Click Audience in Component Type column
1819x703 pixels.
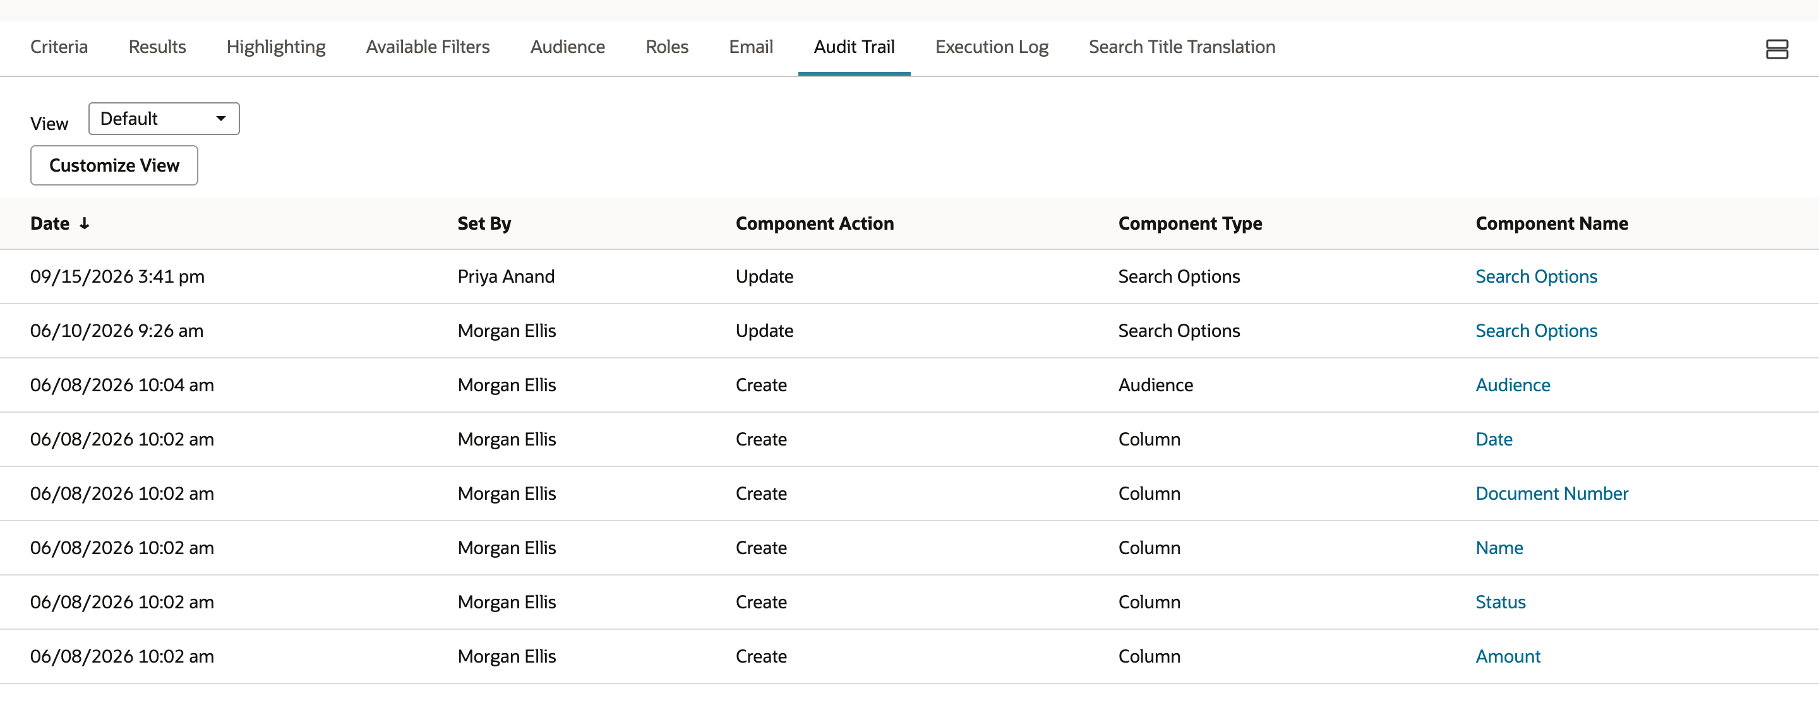[1156, 386]
